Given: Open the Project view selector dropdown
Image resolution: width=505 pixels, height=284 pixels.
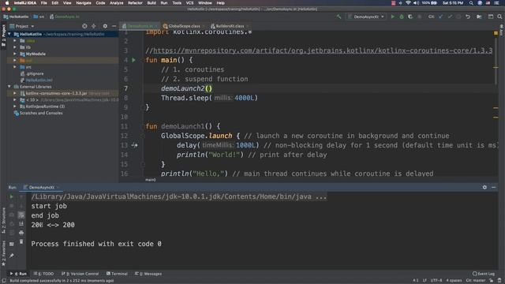Looking at the screenshot, I should click(x=22, y=26).
